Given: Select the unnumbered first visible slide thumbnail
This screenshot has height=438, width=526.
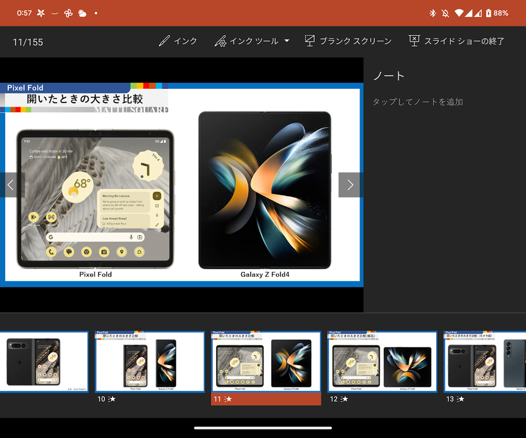Looking at the screenshot, I should click(44, 362).
